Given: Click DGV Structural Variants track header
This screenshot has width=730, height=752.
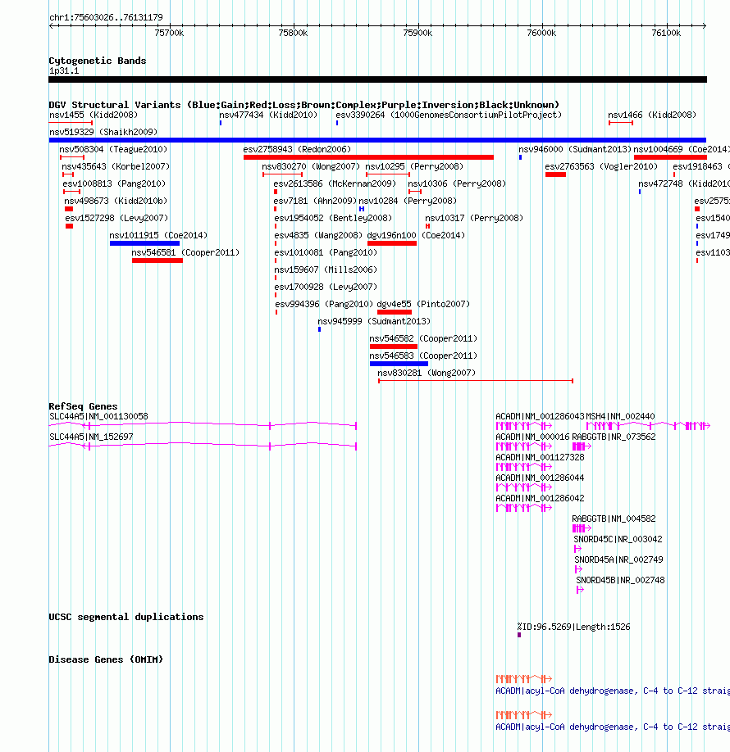Looking at the screenshot, I should (x=304, y=105).
